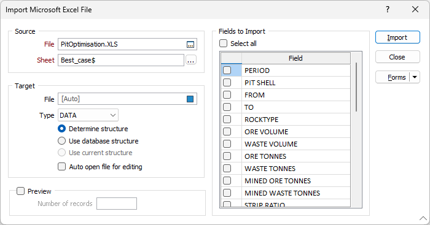Image resolution: width=430 pixels, height=225 pixels.
Task: Click the Forms button
Action: (393, 77)
